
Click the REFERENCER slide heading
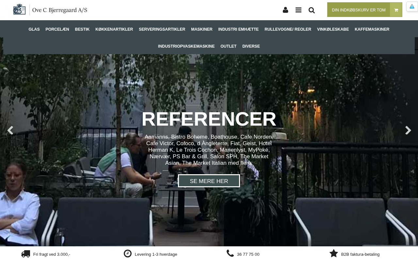coord(209,119)
